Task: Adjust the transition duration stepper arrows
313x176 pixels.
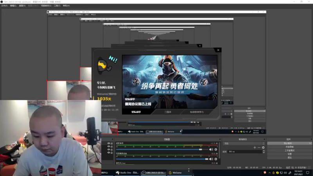Action: (x=264, y=152)
